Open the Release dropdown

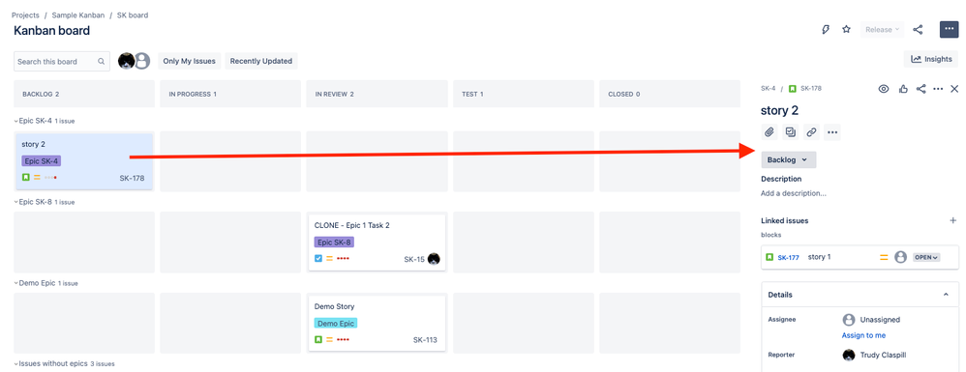pyautogui.click(x=882, y=30)
